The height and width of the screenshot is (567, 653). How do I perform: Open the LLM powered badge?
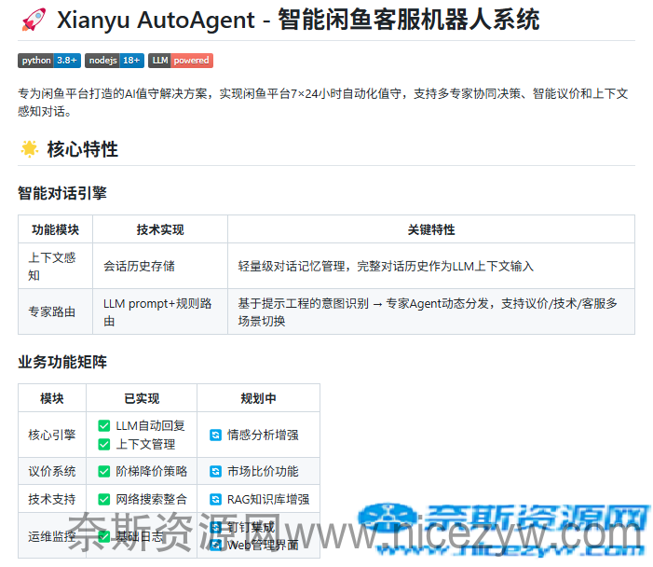pos(181,61)
